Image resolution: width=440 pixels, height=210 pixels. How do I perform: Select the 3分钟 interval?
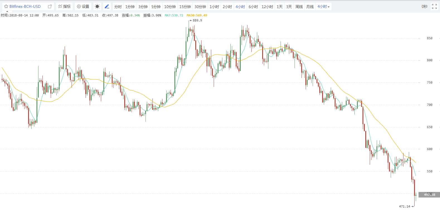coord(143,7)
